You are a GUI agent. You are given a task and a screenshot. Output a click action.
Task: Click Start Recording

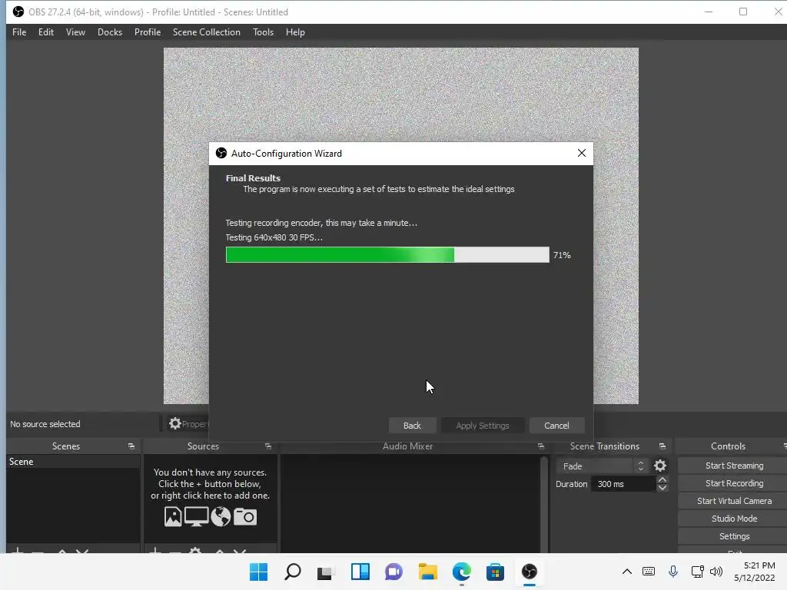734,483
